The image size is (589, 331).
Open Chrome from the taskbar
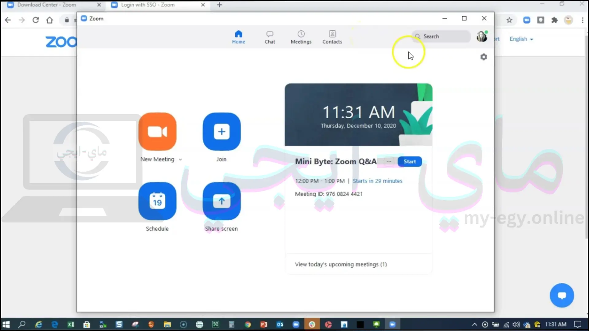pos(248,324)
